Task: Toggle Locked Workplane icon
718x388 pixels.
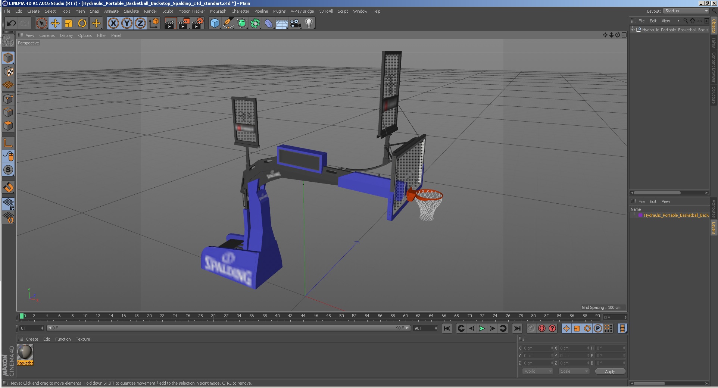Action: pyautogui.click(x=8, y=204)
